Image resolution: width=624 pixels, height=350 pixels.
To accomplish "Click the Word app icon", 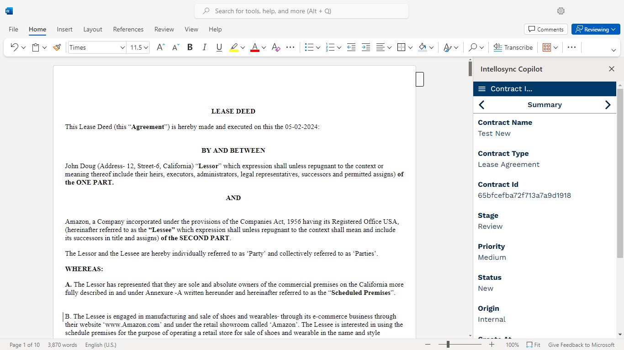I will (9, 11).
